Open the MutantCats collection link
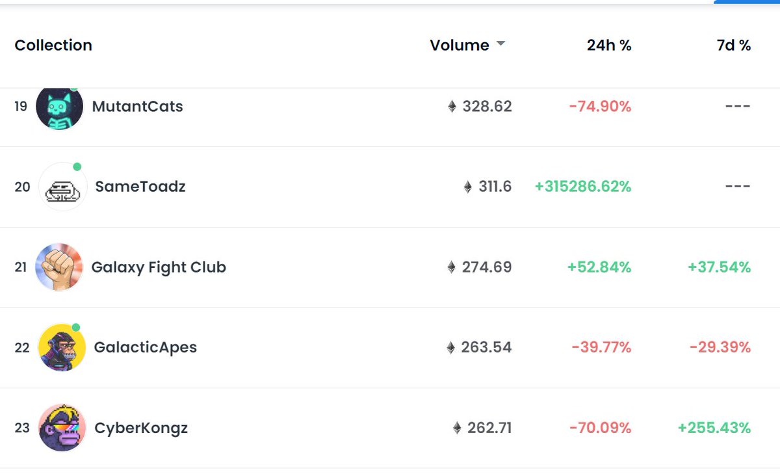The height and width of the screenshot is (476, 780). click(138, 107)
